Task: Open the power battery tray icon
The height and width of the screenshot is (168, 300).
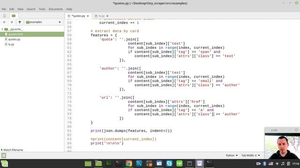Action: point(289,164)
